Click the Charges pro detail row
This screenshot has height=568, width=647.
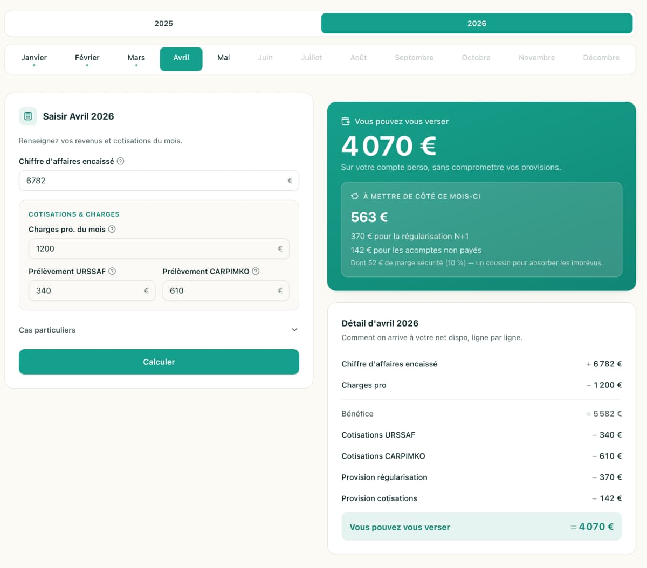click(481, 385)
